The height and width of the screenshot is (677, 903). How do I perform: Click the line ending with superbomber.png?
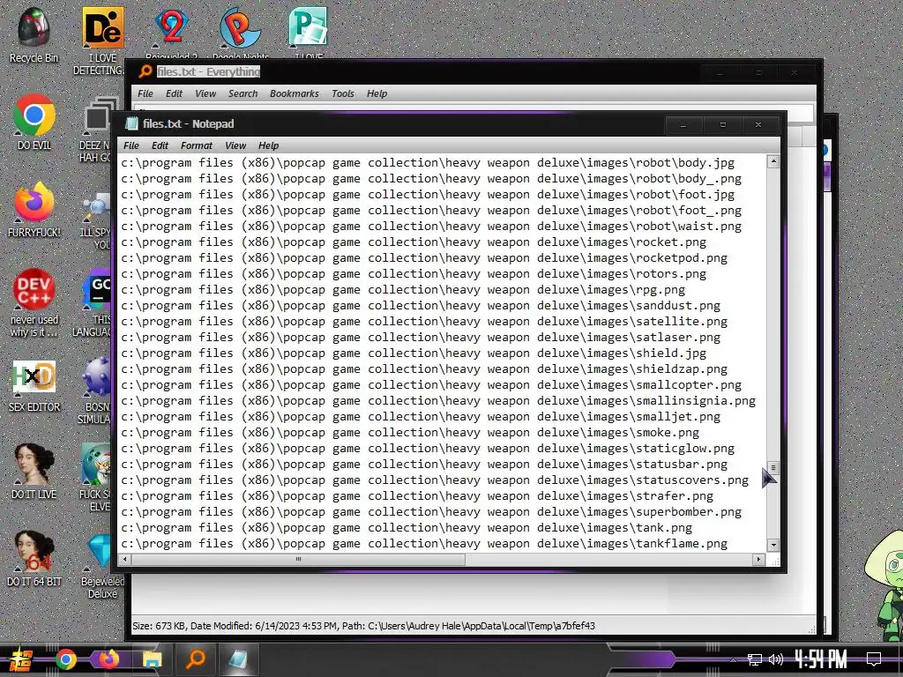(x=430, y=512)
